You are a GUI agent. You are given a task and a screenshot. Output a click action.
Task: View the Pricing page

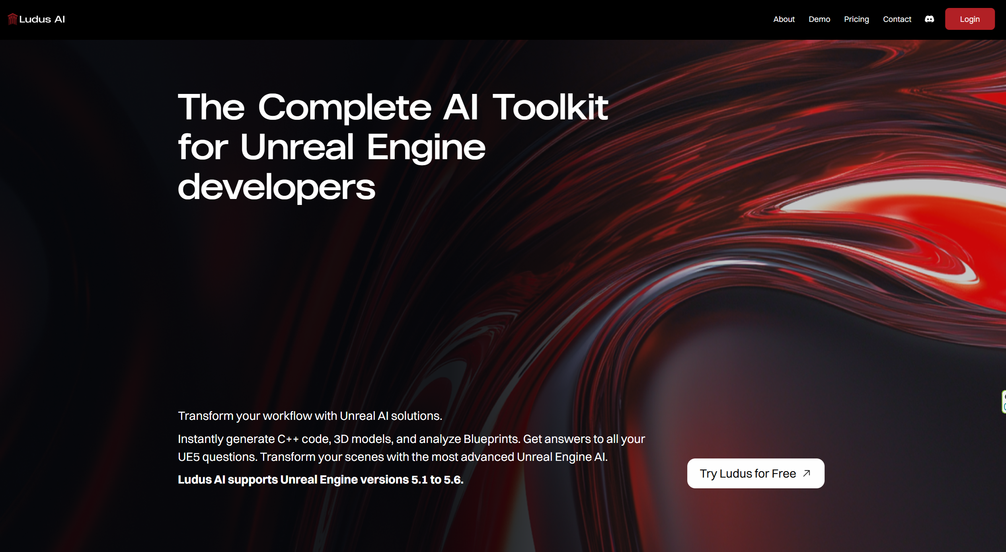click(x=856, y=19)
